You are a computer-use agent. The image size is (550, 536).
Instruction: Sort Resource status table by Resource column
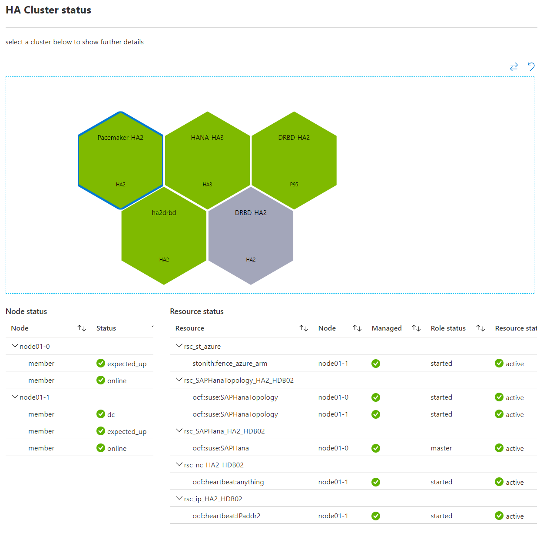click(x=304, y=328)
